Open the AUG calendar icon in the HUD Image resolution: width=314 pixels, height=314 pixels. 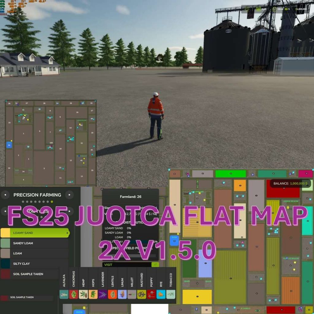point(258,9)
